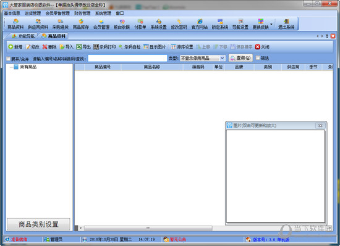This screenshot has width=340, height=246.
Task: Enable 筛选 filter checkbox
Action: [258, 58]
